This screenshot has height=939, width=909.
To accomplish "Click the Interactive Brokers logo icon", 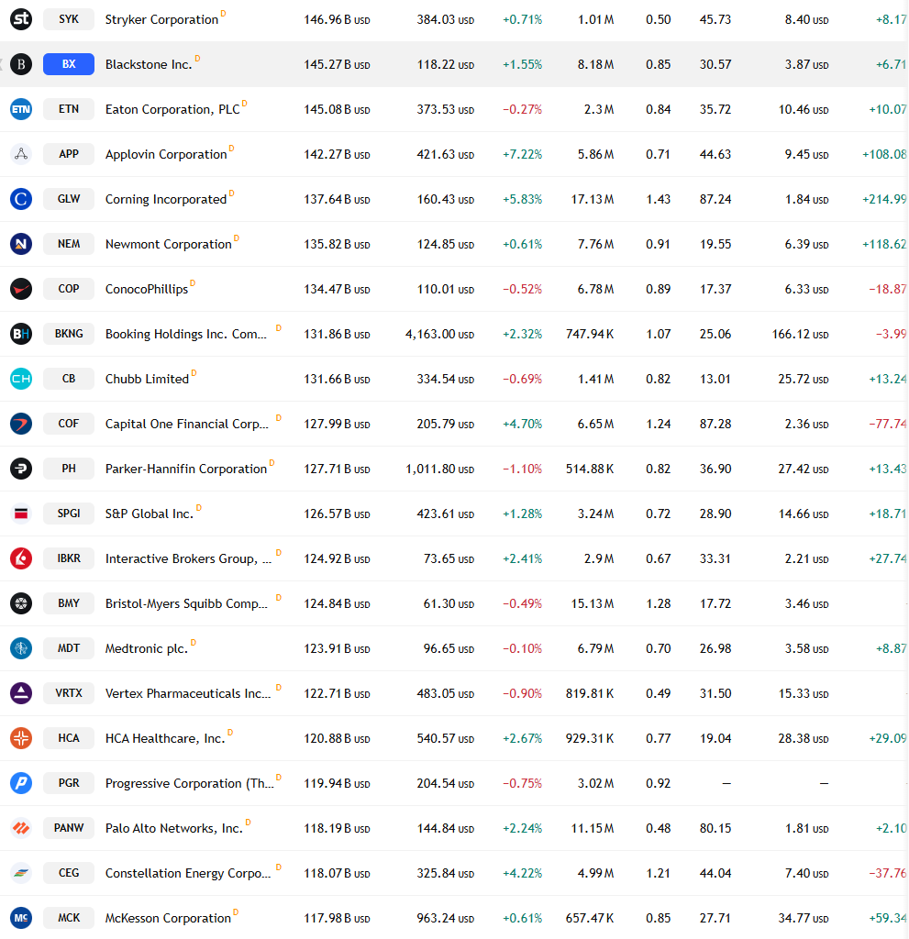I will click(x=21, y=558).
